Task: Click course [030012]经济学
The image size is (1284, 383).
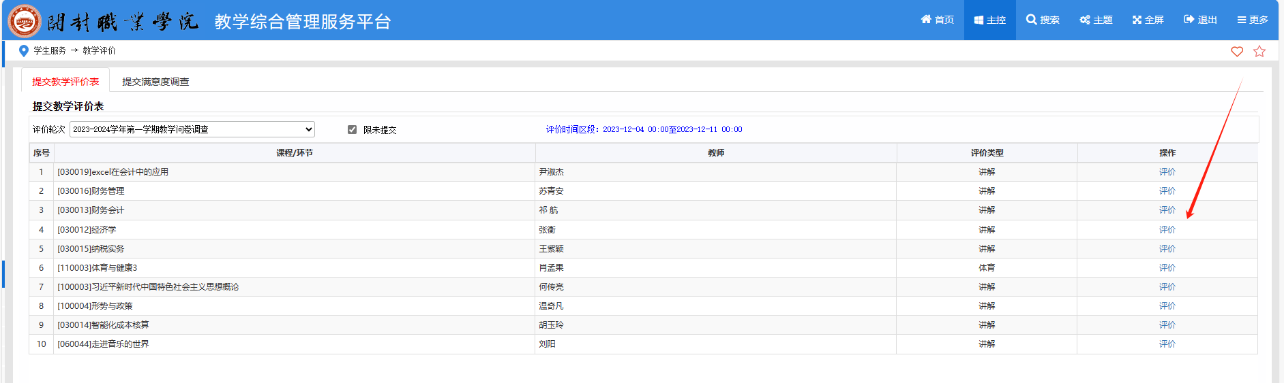Action: 87,230
